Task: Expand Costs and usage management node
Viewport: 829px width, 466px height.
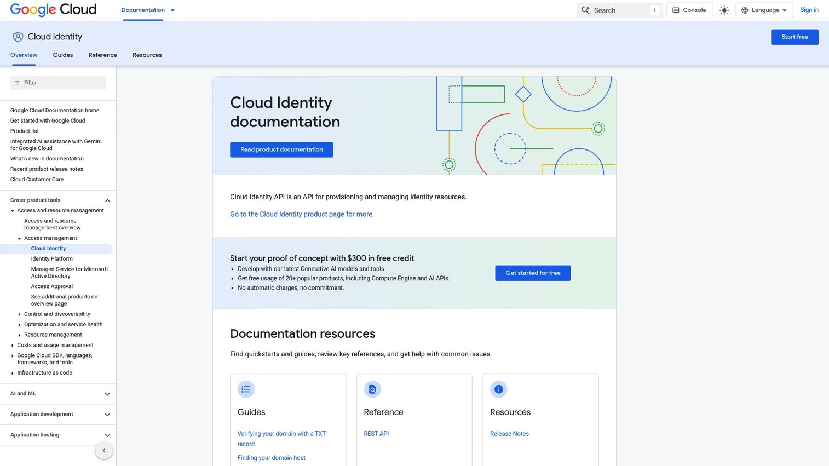Action: [13, 346]
